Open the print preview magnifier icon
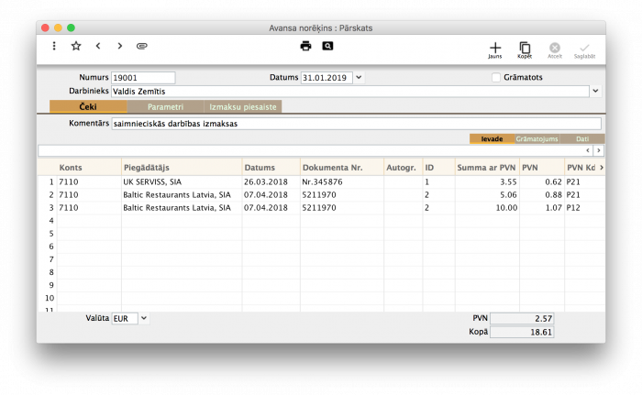The height and width of the screenshot is (395, 642). click(x=327, y=46)
